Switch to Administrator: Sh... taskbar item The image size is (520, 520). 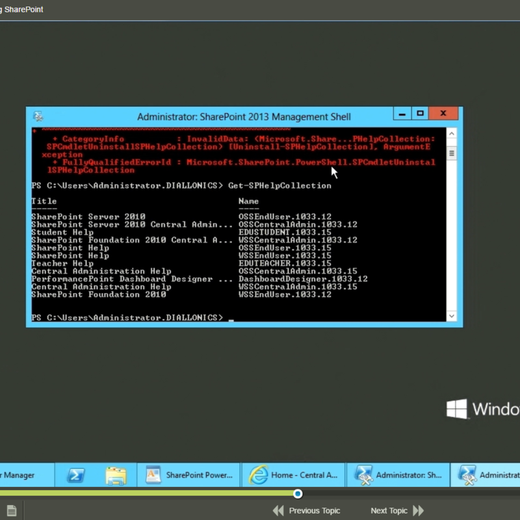pyautogui.click(x=398, y=475)
